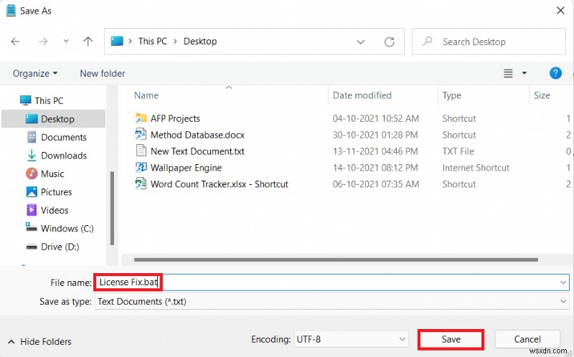This screenshot has height=357, width=574.
Task: Click Word Count Tracker Excel icon
Action: click(x=141, y=184)
